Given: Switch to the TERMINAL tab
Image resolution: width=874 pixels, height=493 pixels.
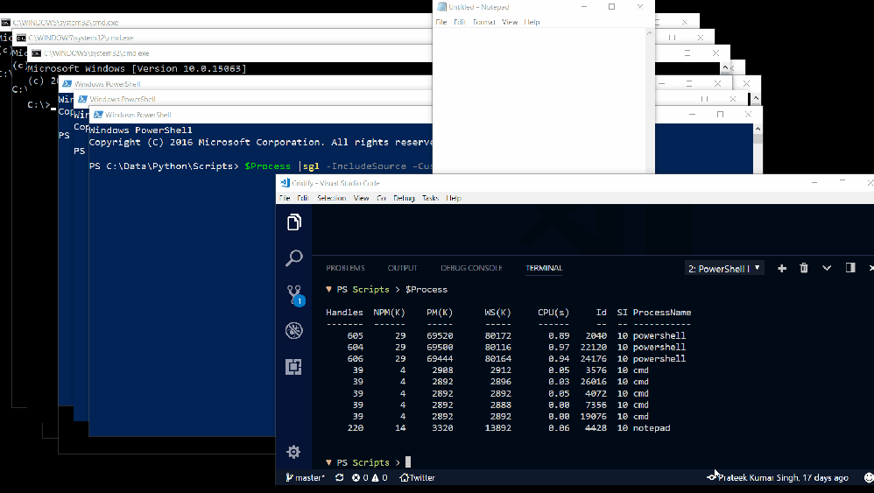Looking at the screenshot, I should (544, 268).
